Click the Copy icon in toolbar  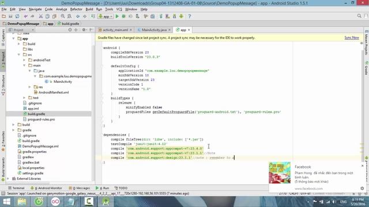47,16
